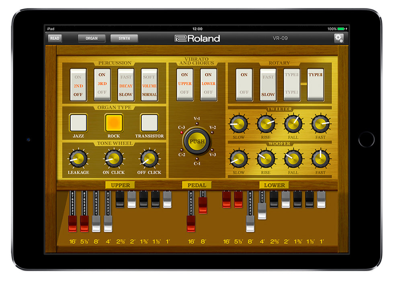The height and width of the screenshot is (283, 402).
Task: Select the ROCK organ type
Action: [114, 123]
